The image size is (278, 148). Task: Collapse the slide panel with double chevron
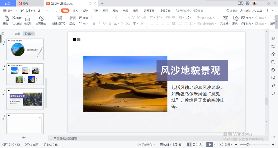point(3,34)
